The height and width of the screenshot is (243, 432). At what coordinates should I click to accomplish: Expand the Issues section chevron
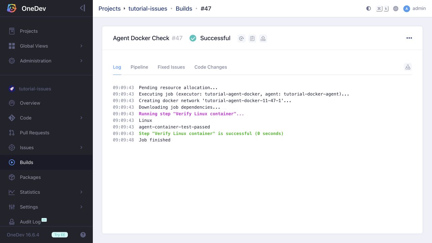(x=81, y=147)
